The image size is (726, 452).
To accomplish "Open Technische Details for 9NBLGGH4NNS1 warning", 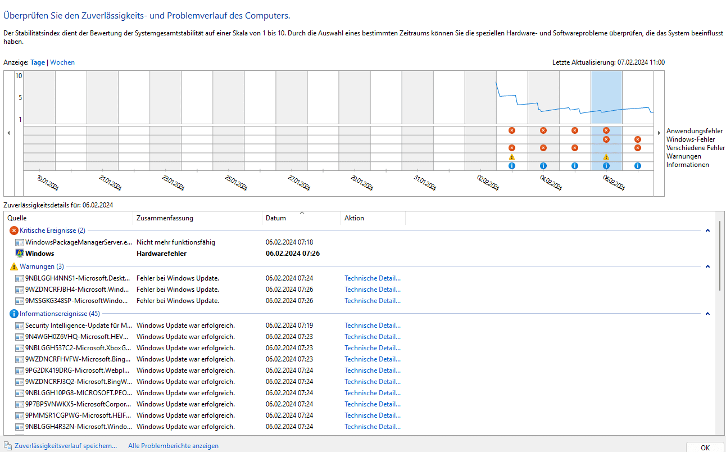I will (x=373, y=278).
